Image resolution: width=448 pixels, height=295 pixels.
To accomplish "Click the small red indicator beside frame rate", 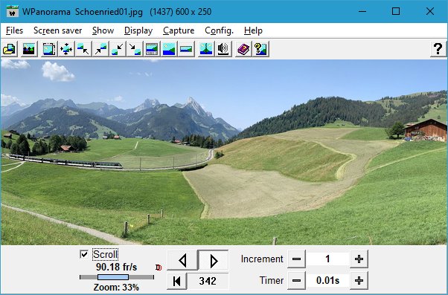I will pos(159,268).
